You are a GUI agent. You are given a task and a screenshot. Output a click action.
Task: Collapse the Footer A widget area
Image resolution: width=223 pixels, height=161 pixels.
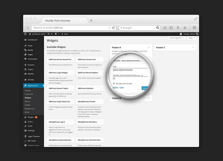tap(148, 47)
